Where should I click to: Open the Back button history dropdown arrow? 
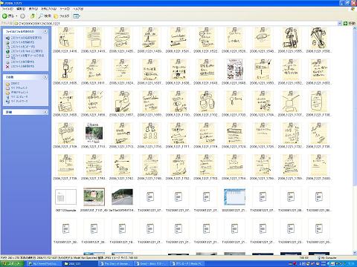point(16,16)
